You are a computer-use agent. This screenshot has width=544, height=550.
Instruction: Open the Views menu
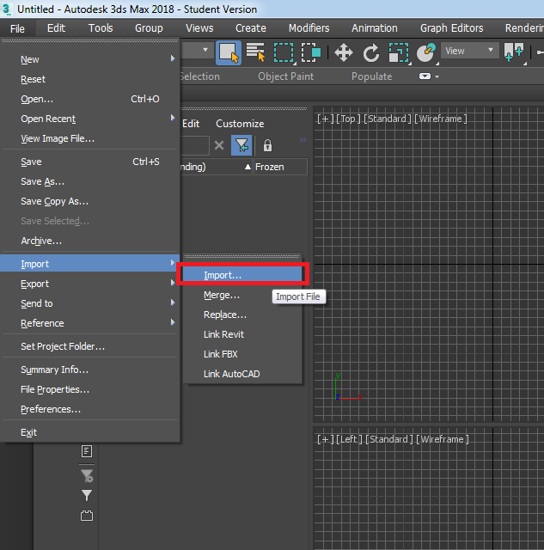pos(199,28)
